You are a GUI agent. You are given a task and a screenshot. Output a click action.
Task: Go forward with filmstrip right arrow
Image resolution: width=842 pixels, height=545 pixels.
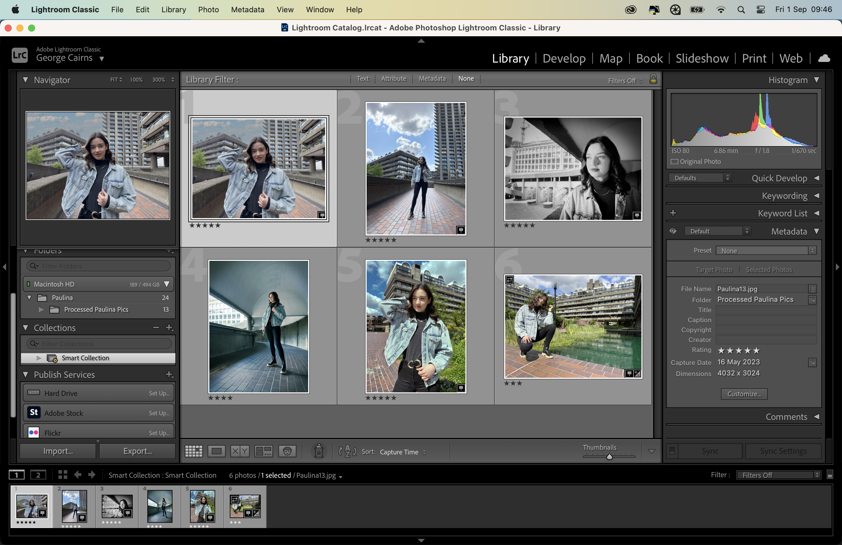92,475
